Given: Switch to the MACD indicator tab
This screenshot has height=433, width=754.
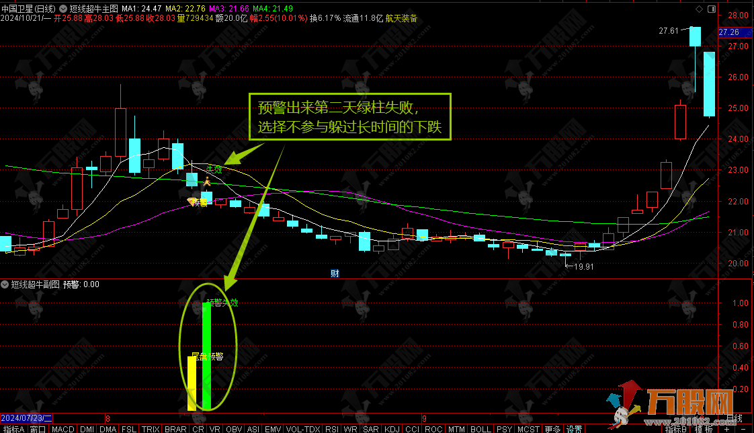Looking at the screenshot, I should pos(62,428).
